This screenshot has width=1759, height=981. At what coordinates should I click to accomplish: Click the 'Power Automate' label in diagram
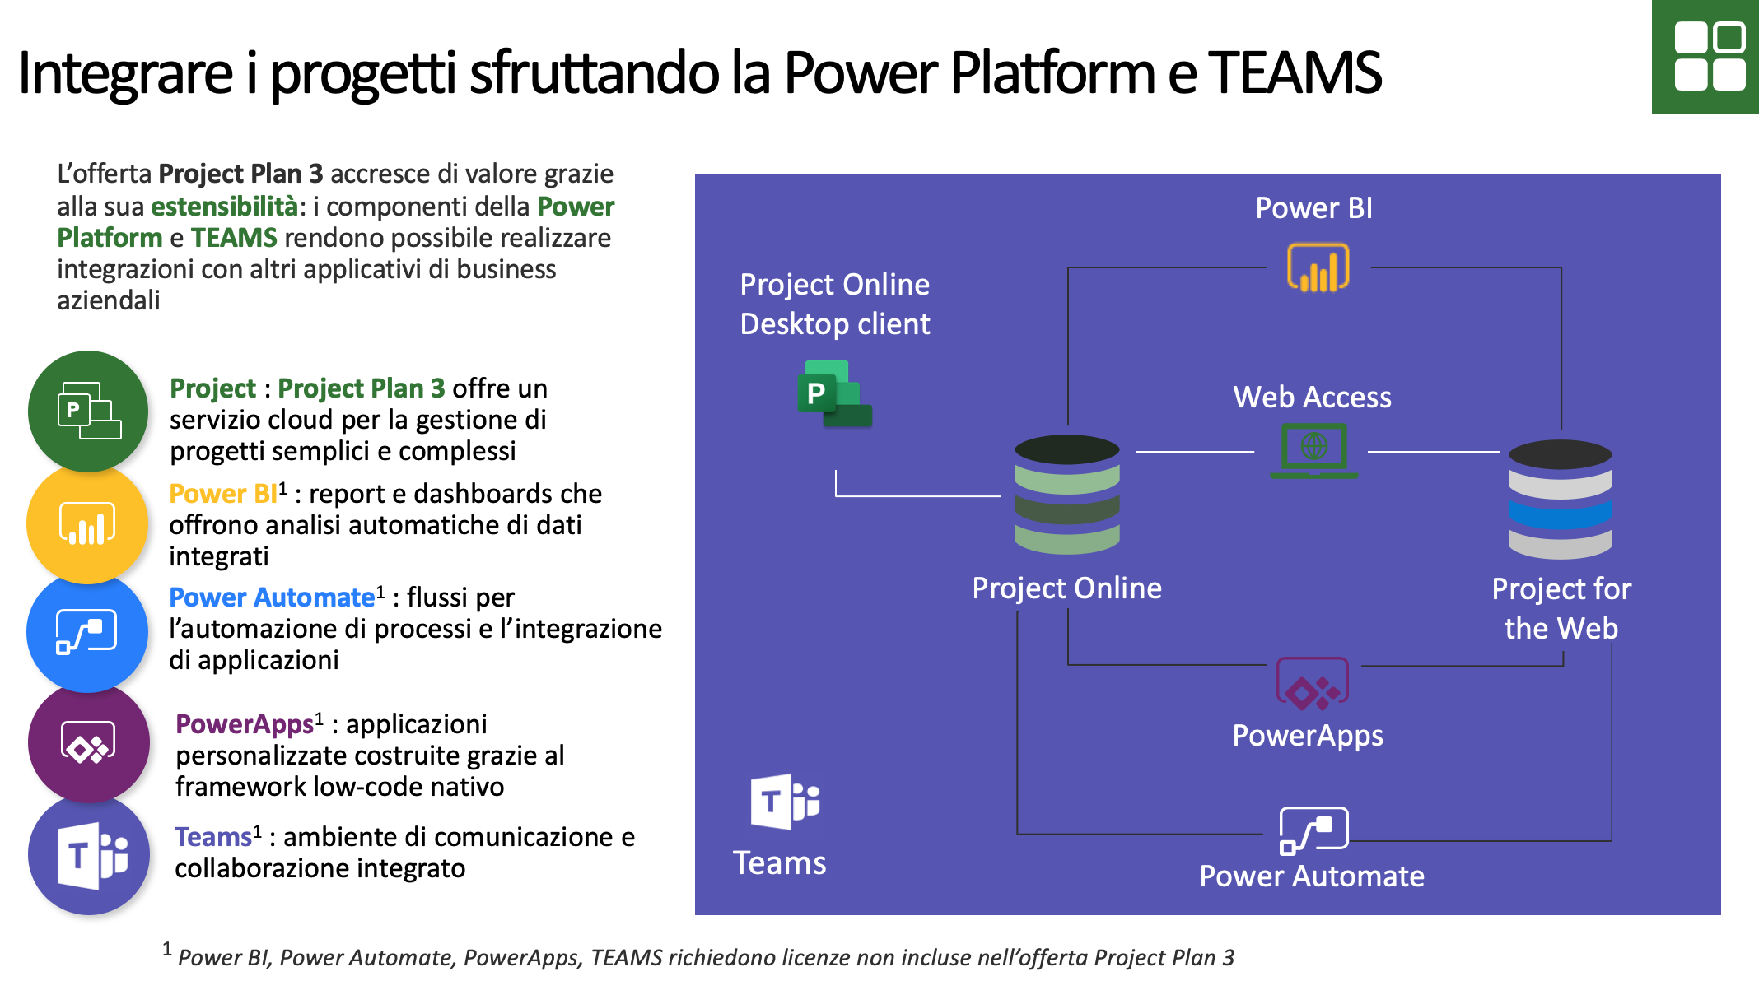pos(1312,876)
